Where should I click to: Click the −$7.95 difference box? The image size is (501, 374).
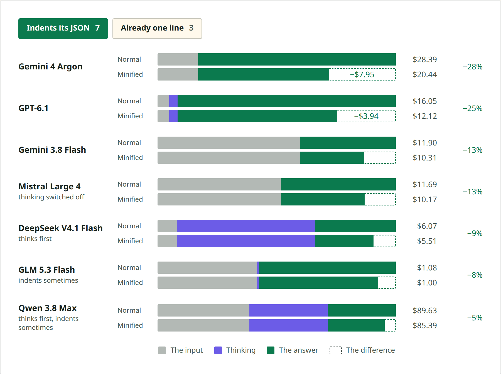[362, 74]
